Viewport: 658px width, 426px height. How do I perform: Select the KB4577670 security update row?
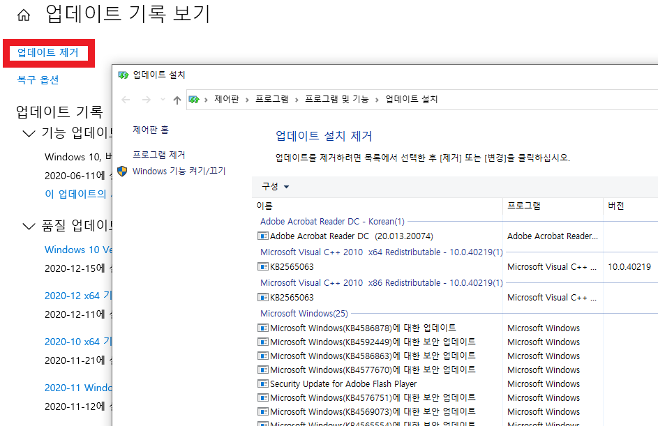point(373,370)
